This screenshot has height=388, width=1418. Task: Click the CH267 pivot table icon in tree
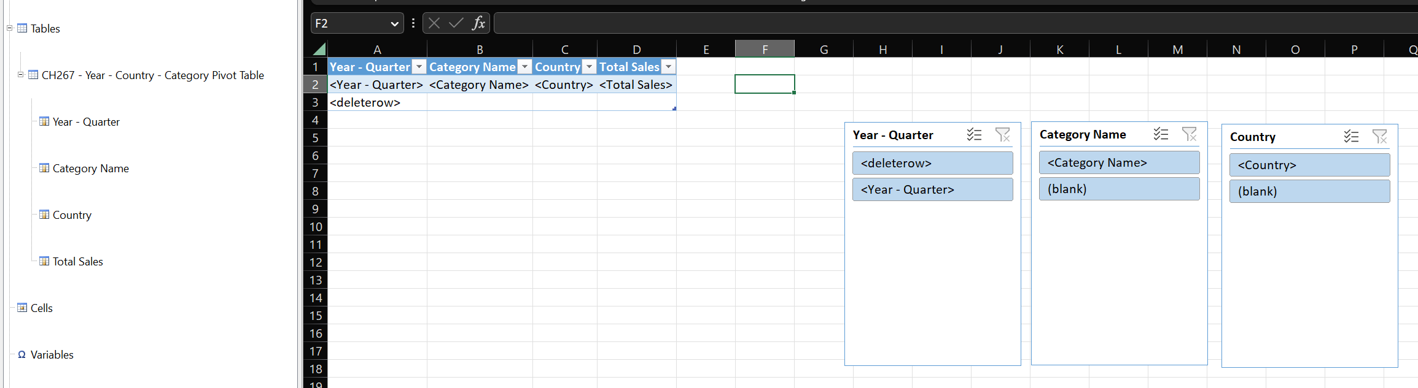click(33, 75)
